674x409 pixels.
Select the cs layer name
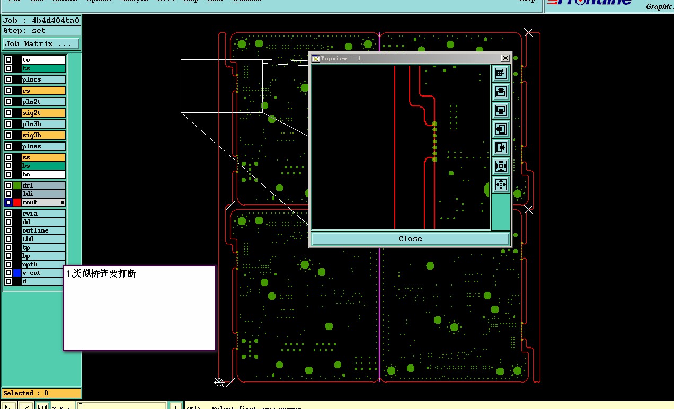coord(43,91)
